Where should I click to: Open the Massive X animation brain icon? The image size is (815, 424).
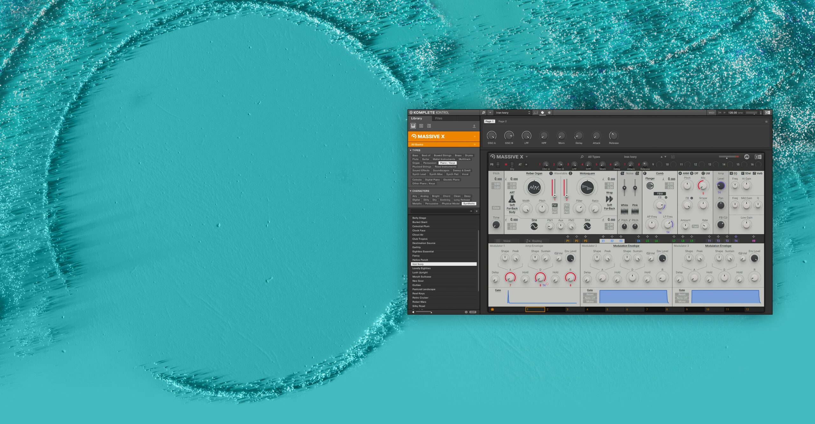[x=747, y=157]
